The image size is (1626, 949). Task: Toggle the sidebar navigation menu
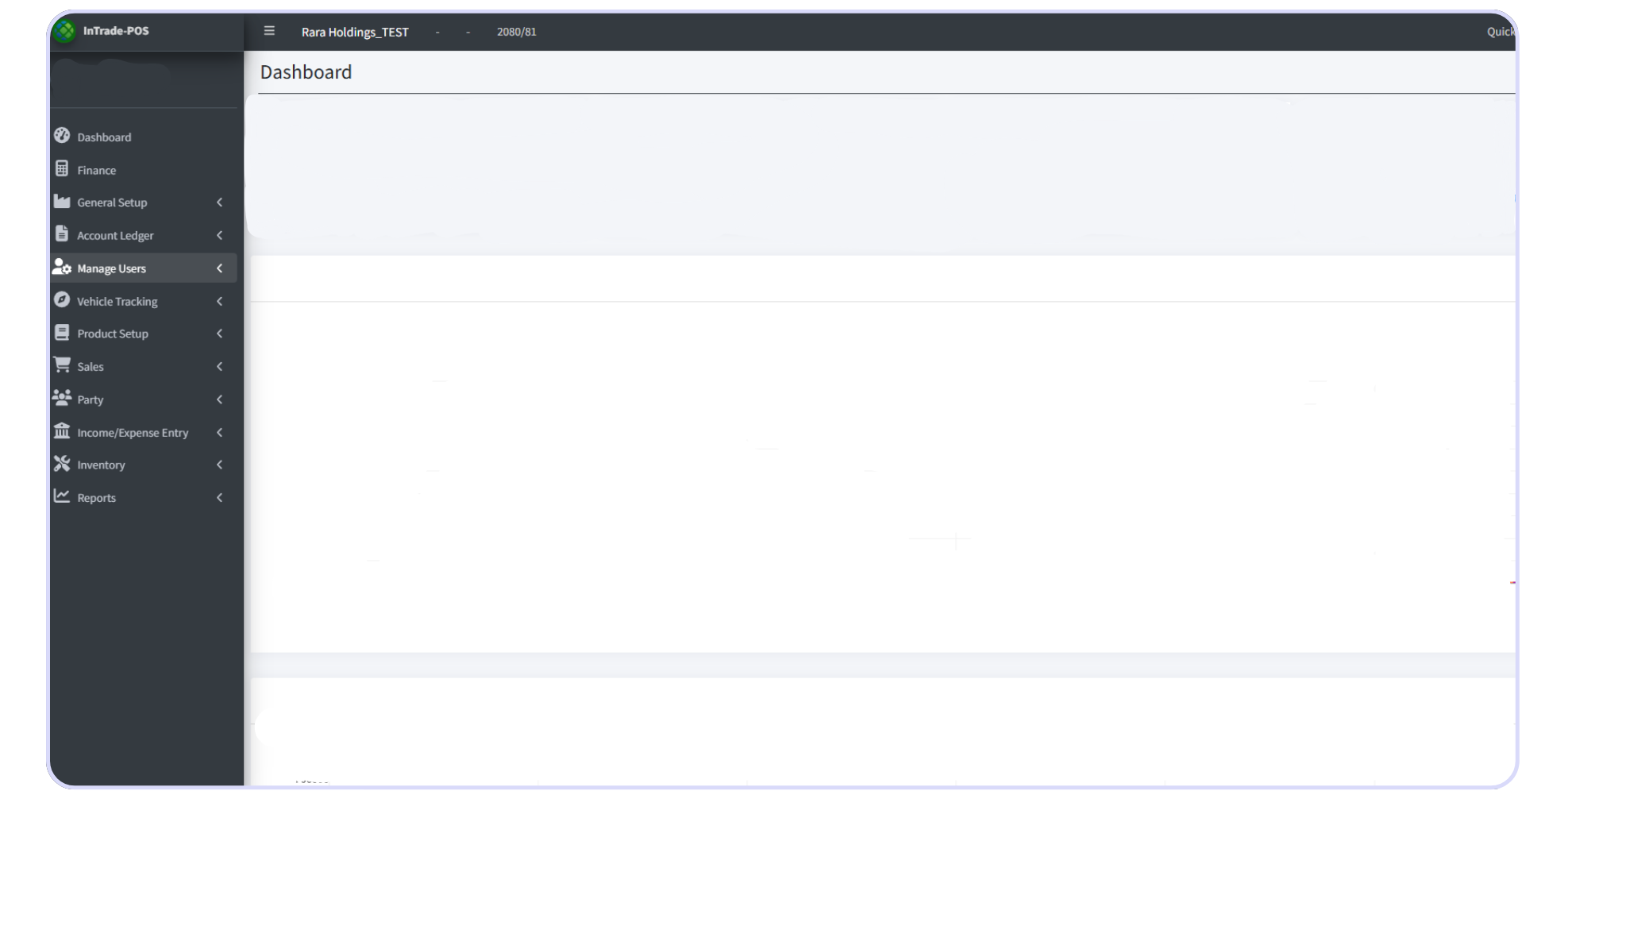pos(268,30)
